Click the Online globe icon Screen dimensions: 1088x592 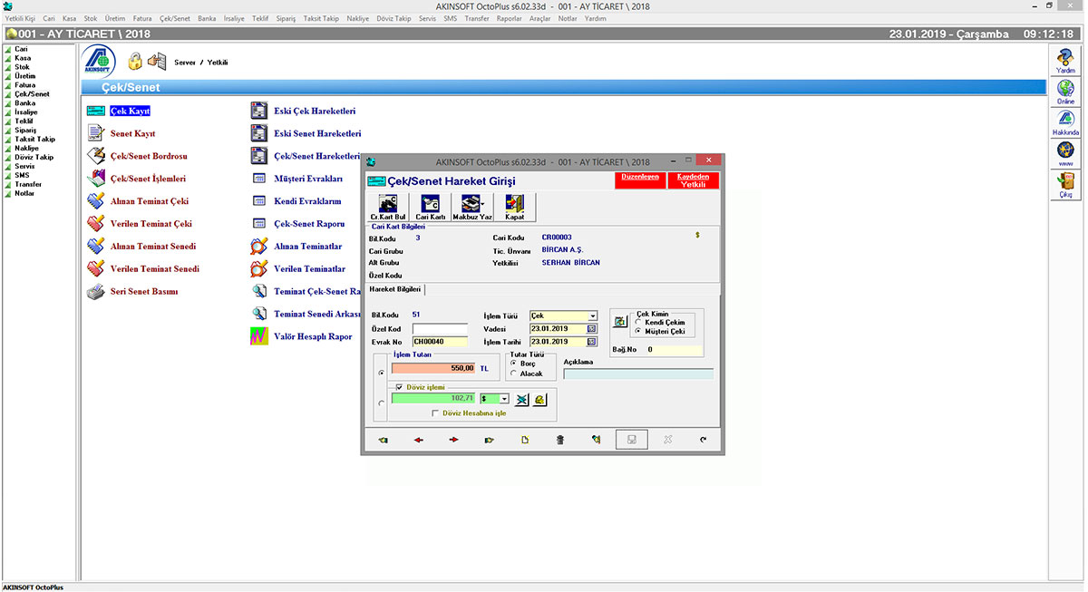pos(1065,92)
